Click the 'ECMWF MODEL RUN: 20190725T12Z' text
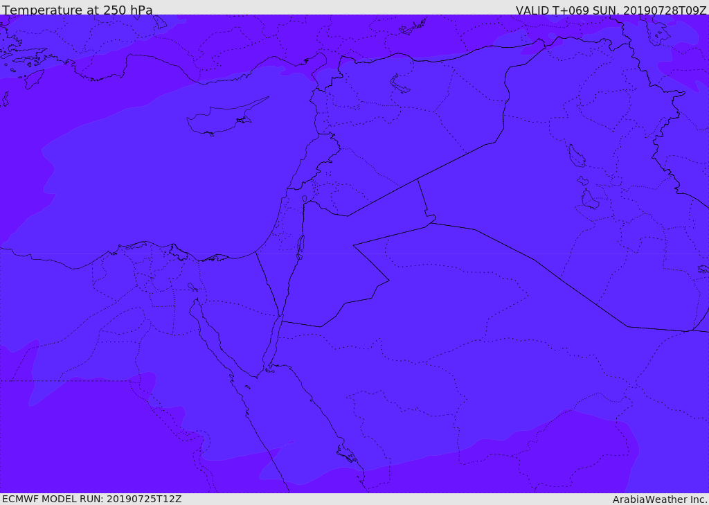 click(x=92, y=499)
